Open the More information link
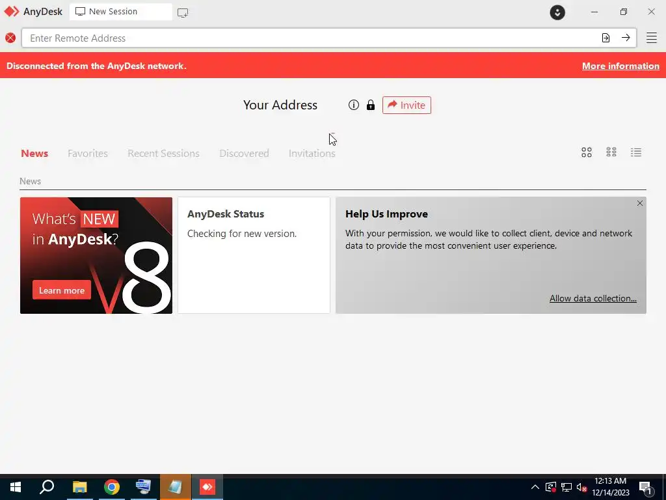Screen dimensions: 666x500 click(x=620, y=66)
